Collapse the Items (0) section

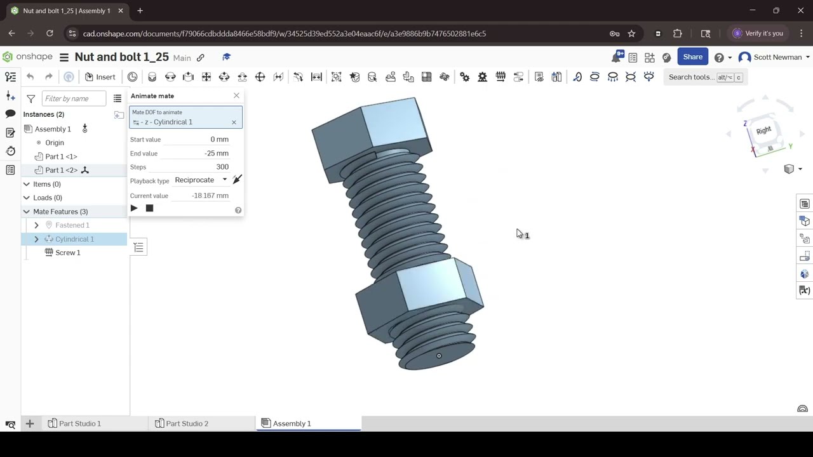(27, 184)
